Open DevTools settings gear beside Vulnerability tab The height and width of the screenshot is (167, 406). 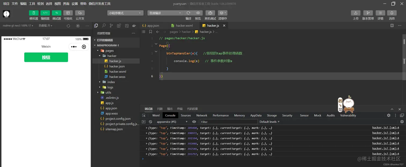click(389, 115)
